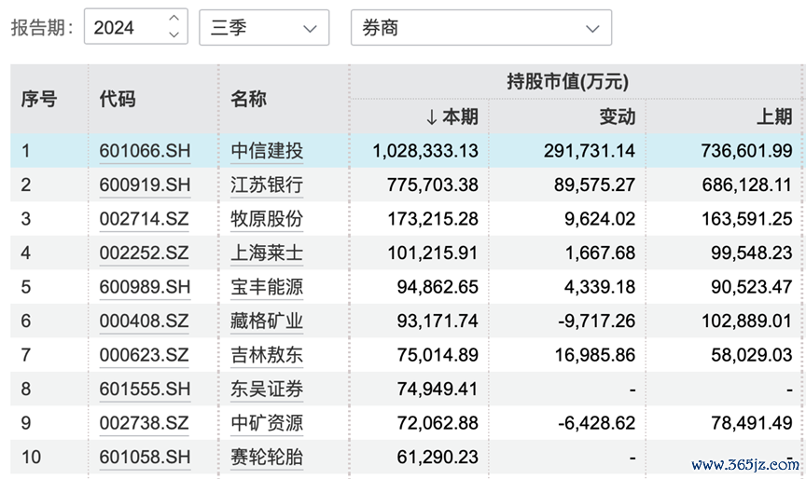Screen dimensions: 806x479
Task: Open stock code 000408.SZ link
Action: [144, 321]
